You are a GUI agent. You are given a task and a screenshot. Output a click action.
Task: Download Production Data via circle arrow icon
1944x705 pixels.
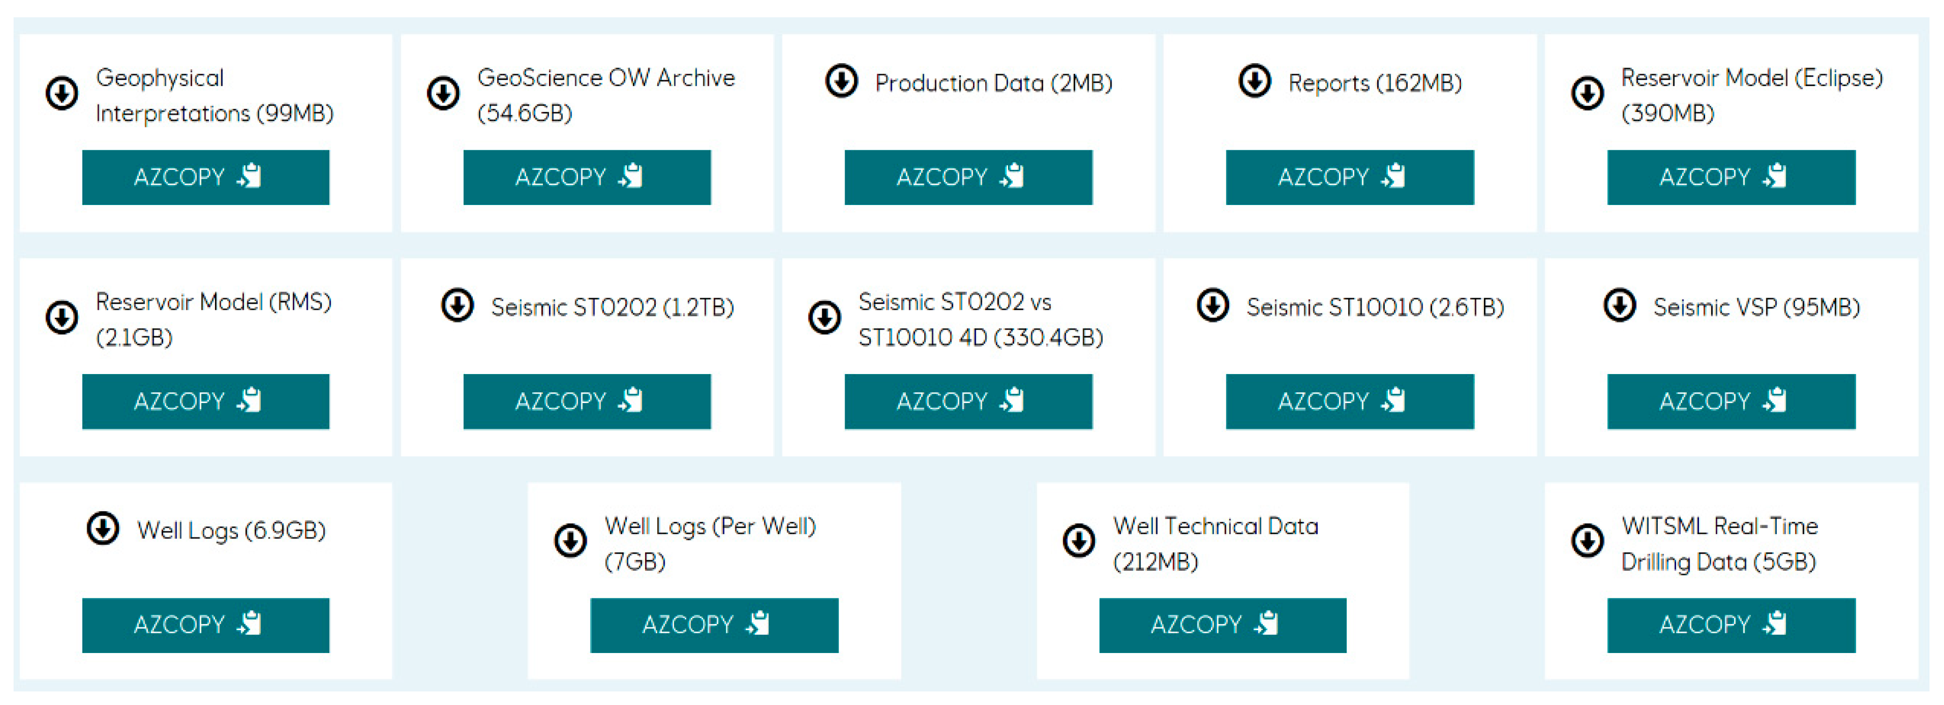tap(841, 81)
